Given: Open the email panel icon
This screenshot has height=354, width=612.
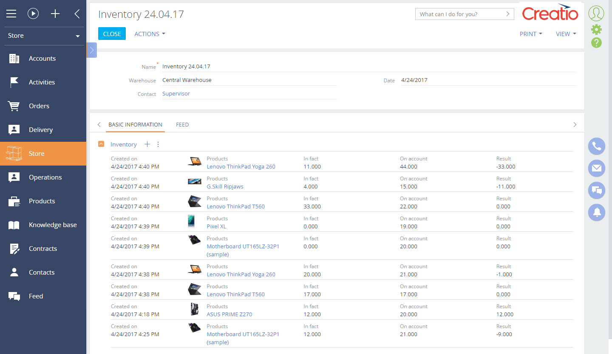Looking at the screenshot, I should click(x=596, y=168).
